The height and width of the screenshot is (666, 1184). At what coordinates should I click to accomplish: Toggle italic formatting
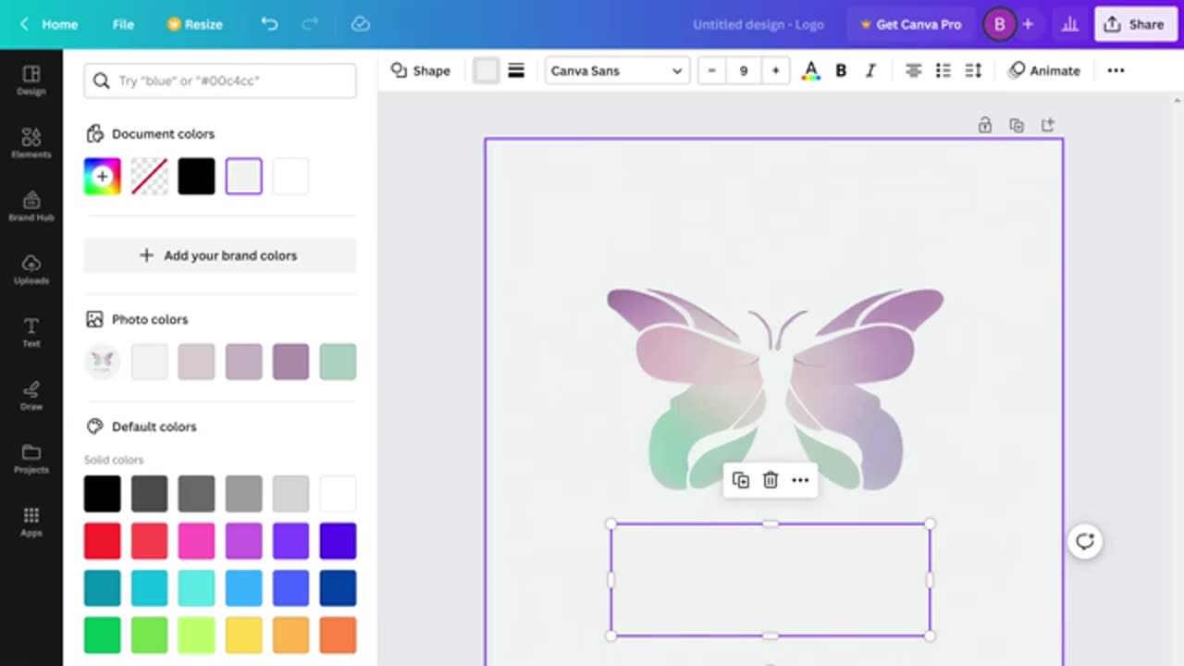[870, 70]
